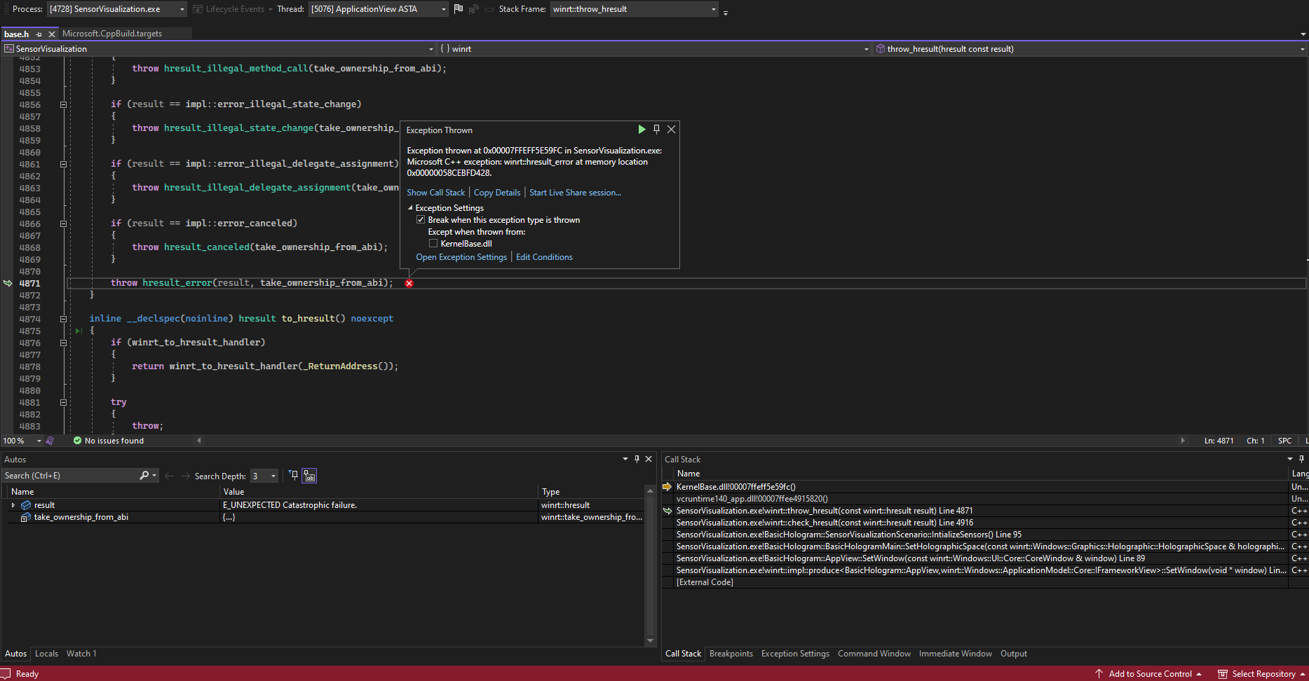Click the No issues found checkmark icon
The height and width of the screenshot is (681, 1309).
77,441
